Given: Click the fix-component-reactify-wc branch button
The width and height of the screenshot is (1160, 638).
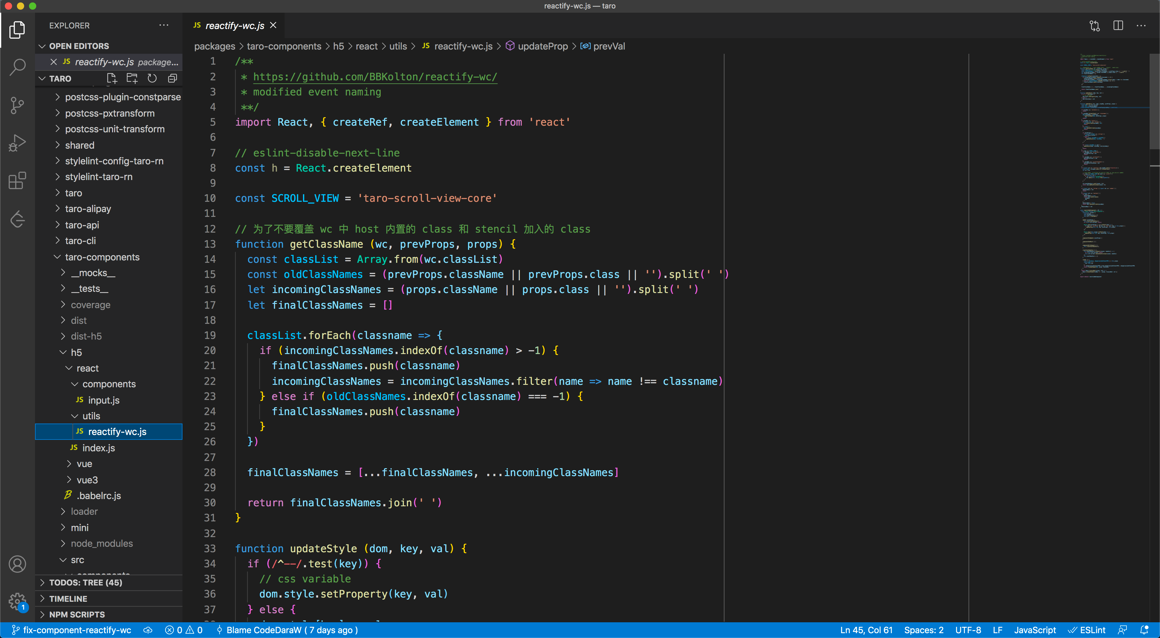Looking at the screenshot, I should (x=71, y=630).
